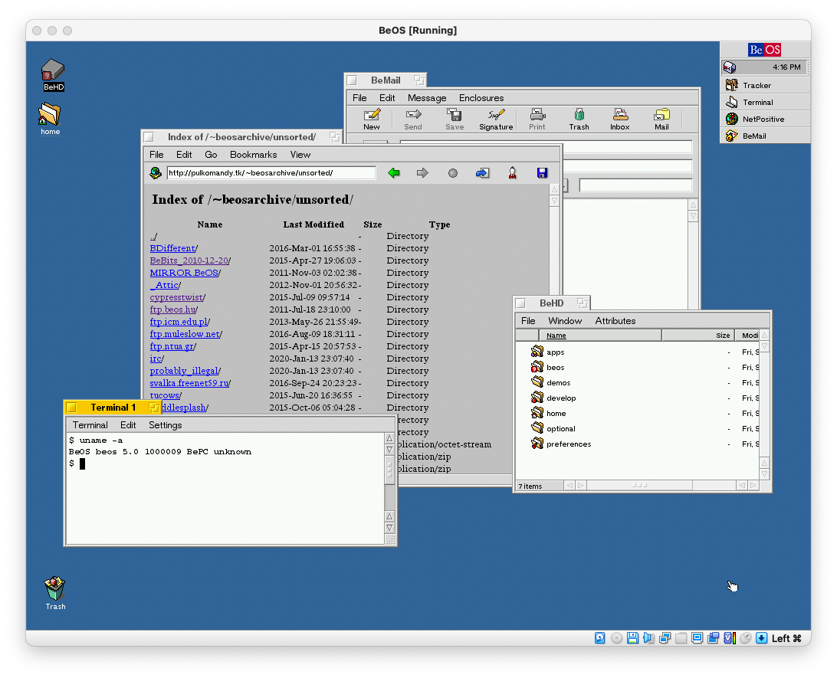The width and height of the screenshot is (837, 678).
Task: Select the home folder in BeHD window
Action: (549, 413)
